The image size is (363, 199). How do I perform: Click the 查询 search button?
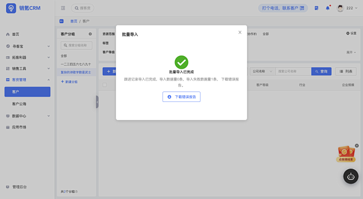coord(321,72)
